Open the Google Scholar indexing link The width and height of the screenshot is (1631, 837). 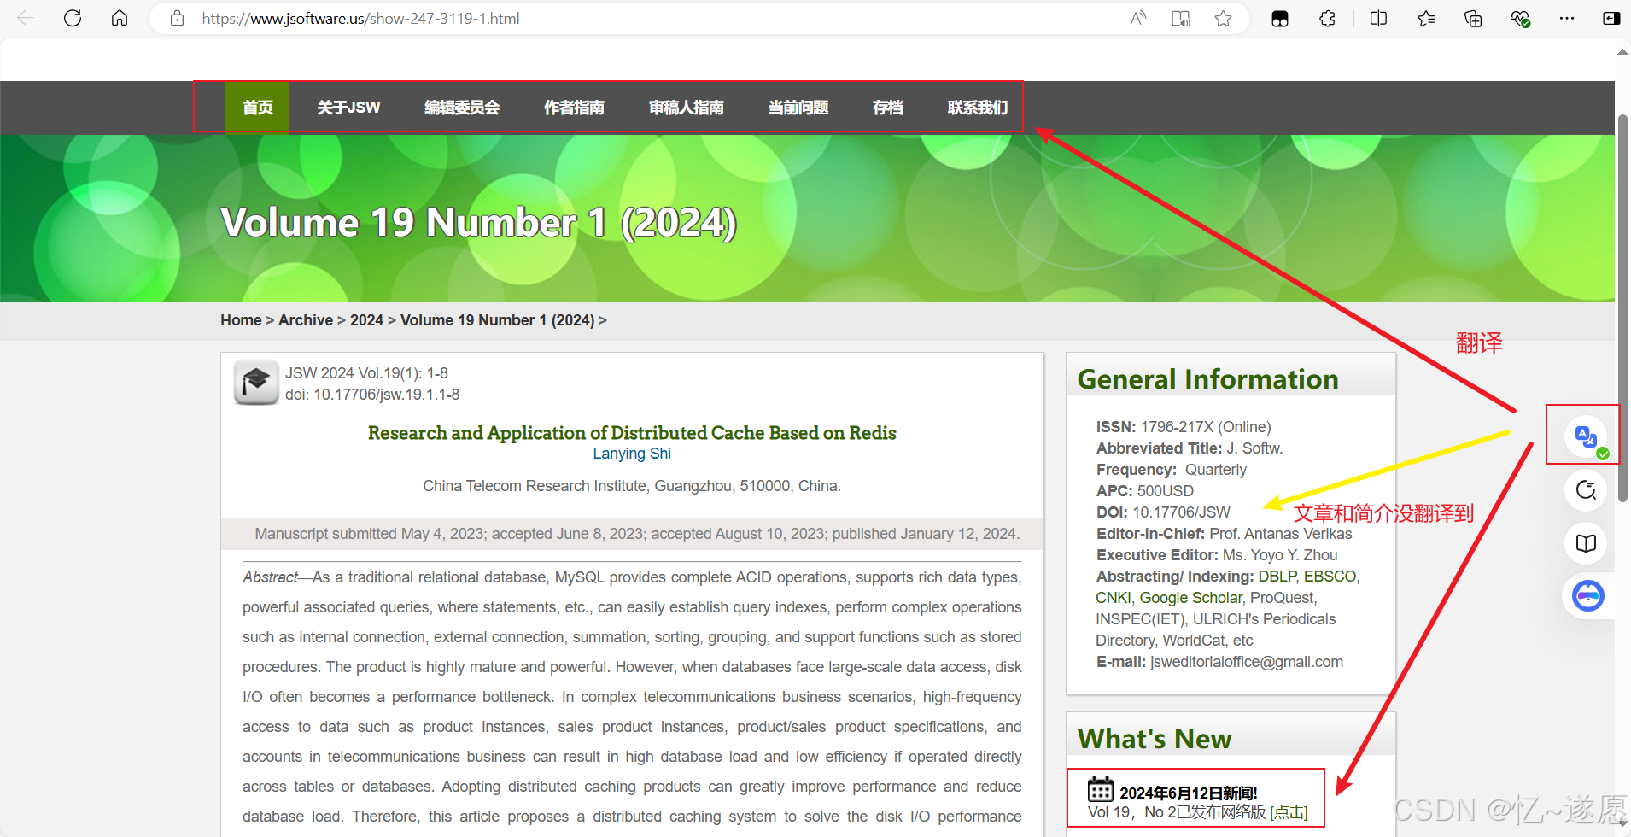(1190, 598)
